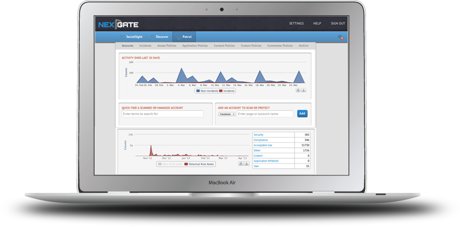Open Settings in the top header
Screen dimensions: 460x227
296,24
